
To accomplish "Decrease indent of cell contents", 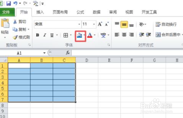I will 141,35.
